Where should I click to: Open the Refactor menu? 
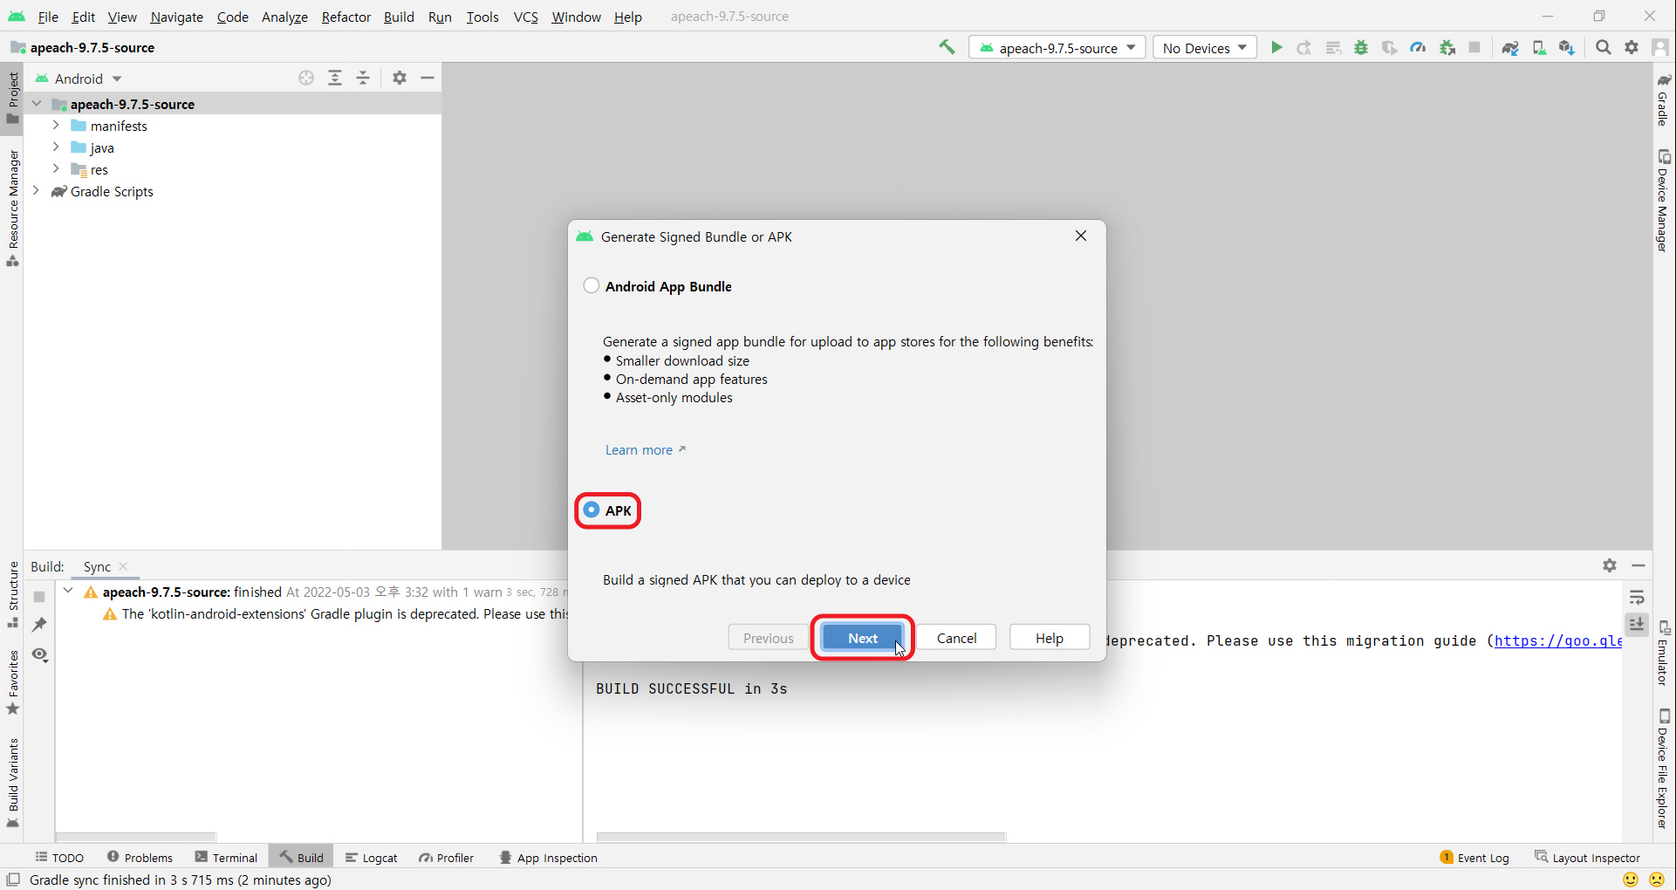coord(345,17)
